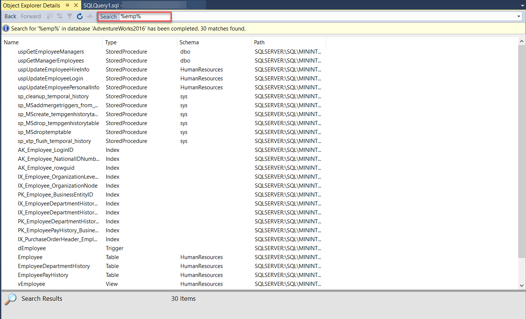
Task: Toggle the pin on Object Explorer Details tab
Action: 68,5
